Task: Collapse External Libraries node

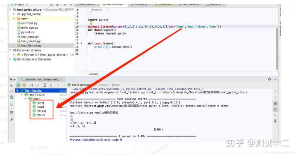Action: [x=10, y=50]
